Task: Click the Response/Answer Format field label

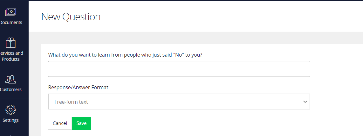Action: (x=78, y=87)
